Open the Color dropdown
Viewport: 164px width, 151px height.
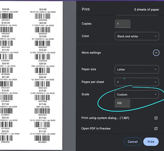point(137,36)
